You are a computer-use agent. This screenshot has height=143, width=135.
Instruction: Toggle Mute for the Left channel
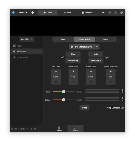[x=73, y=54]
